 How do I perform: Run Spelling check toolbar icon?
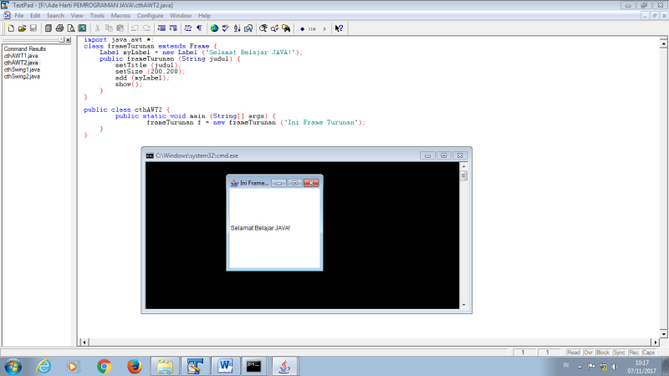pyautogui.click(x=226, y=28)
